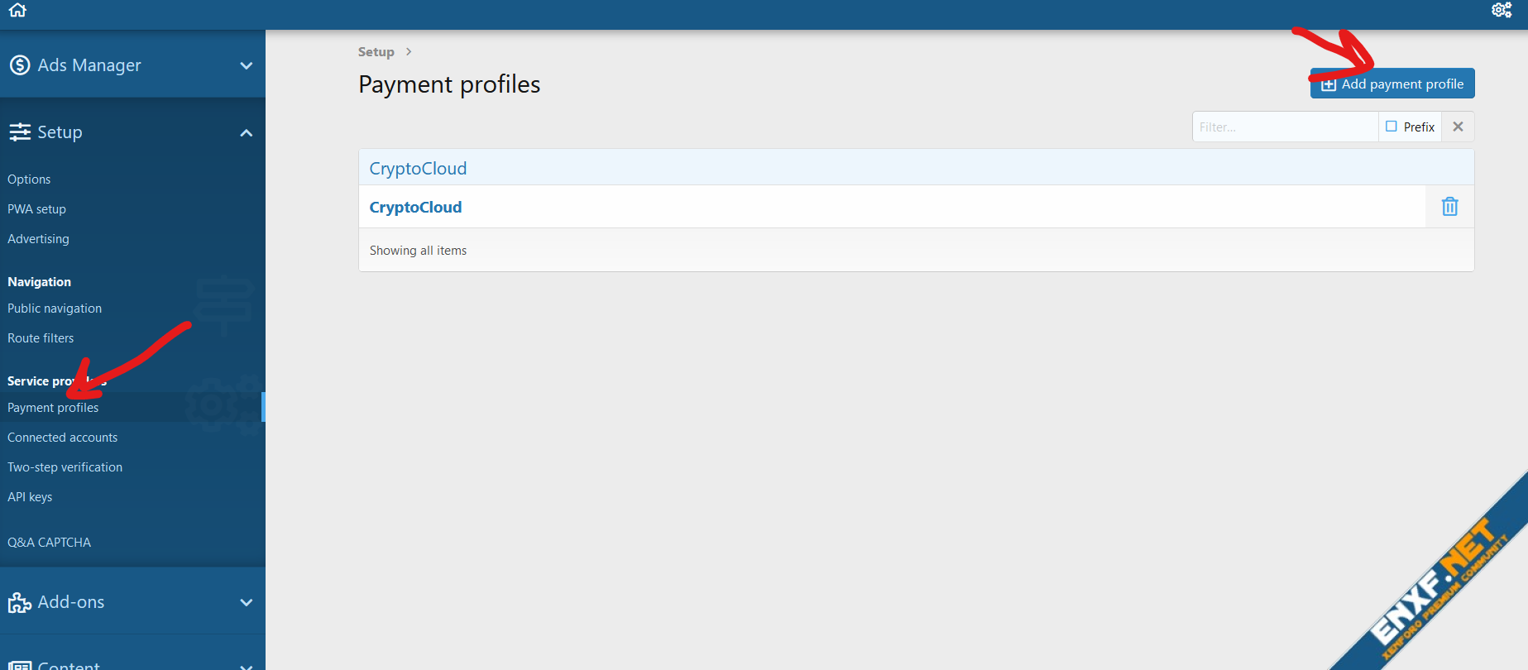This screenshot has height=670, width=1528.
Task: Enable the Prefix checkbox
Action: (1391, 127)
